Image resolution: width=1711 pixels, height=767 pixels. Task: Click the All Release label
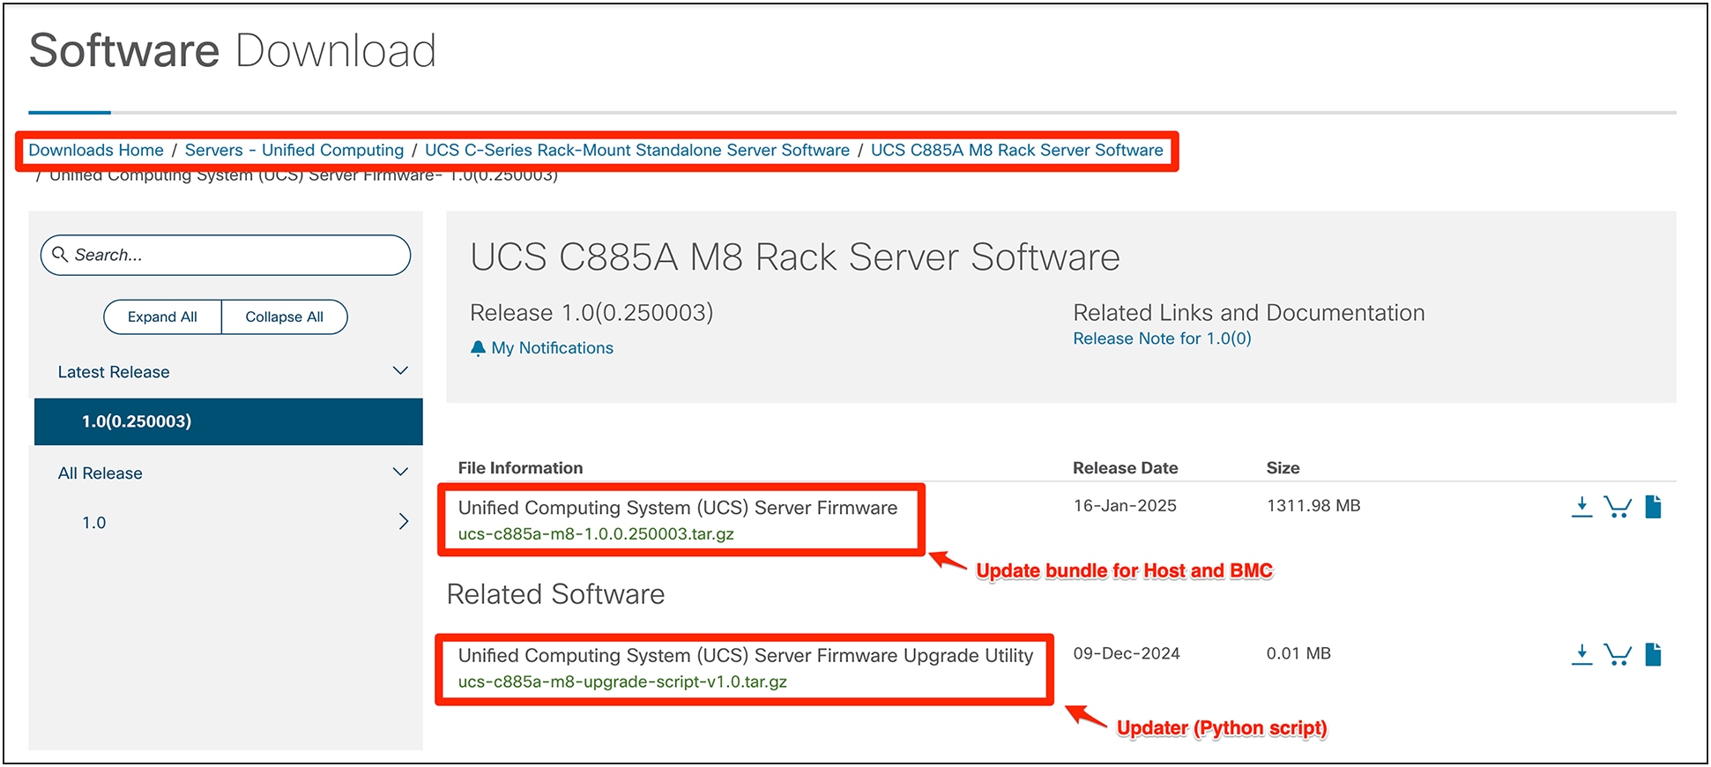tap(100, 473)
